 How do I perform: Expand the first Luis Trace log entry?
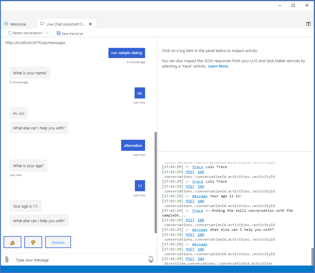[x=197, y=167]
